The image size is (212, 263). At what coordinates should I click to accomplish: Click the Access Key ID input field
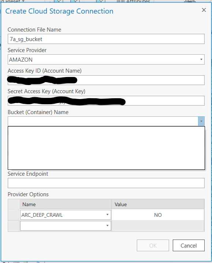pyautogui.click(x=106, y=80)
